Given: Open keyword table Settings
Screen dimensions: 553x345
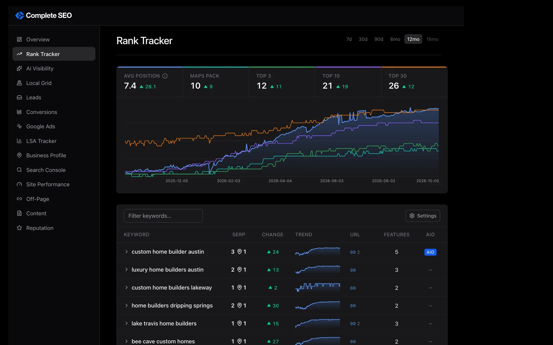Looking at the screenshot, I should coord(423,216).
